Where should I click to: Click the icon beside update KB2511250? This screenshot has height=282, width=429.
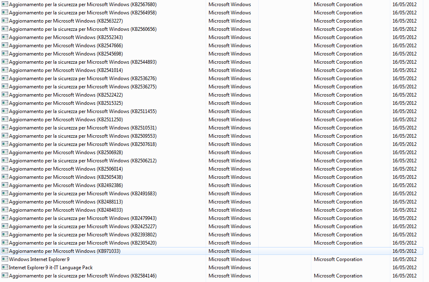click(x=5, y=119)
